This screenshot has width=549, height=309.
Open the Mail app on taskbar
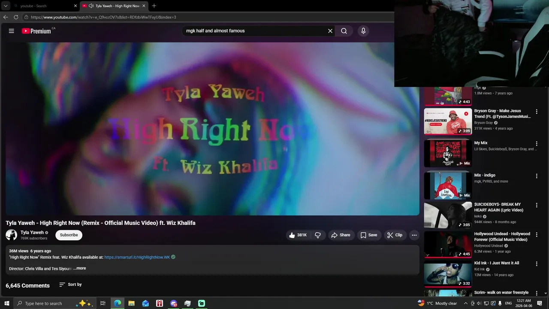pos(145,303)
